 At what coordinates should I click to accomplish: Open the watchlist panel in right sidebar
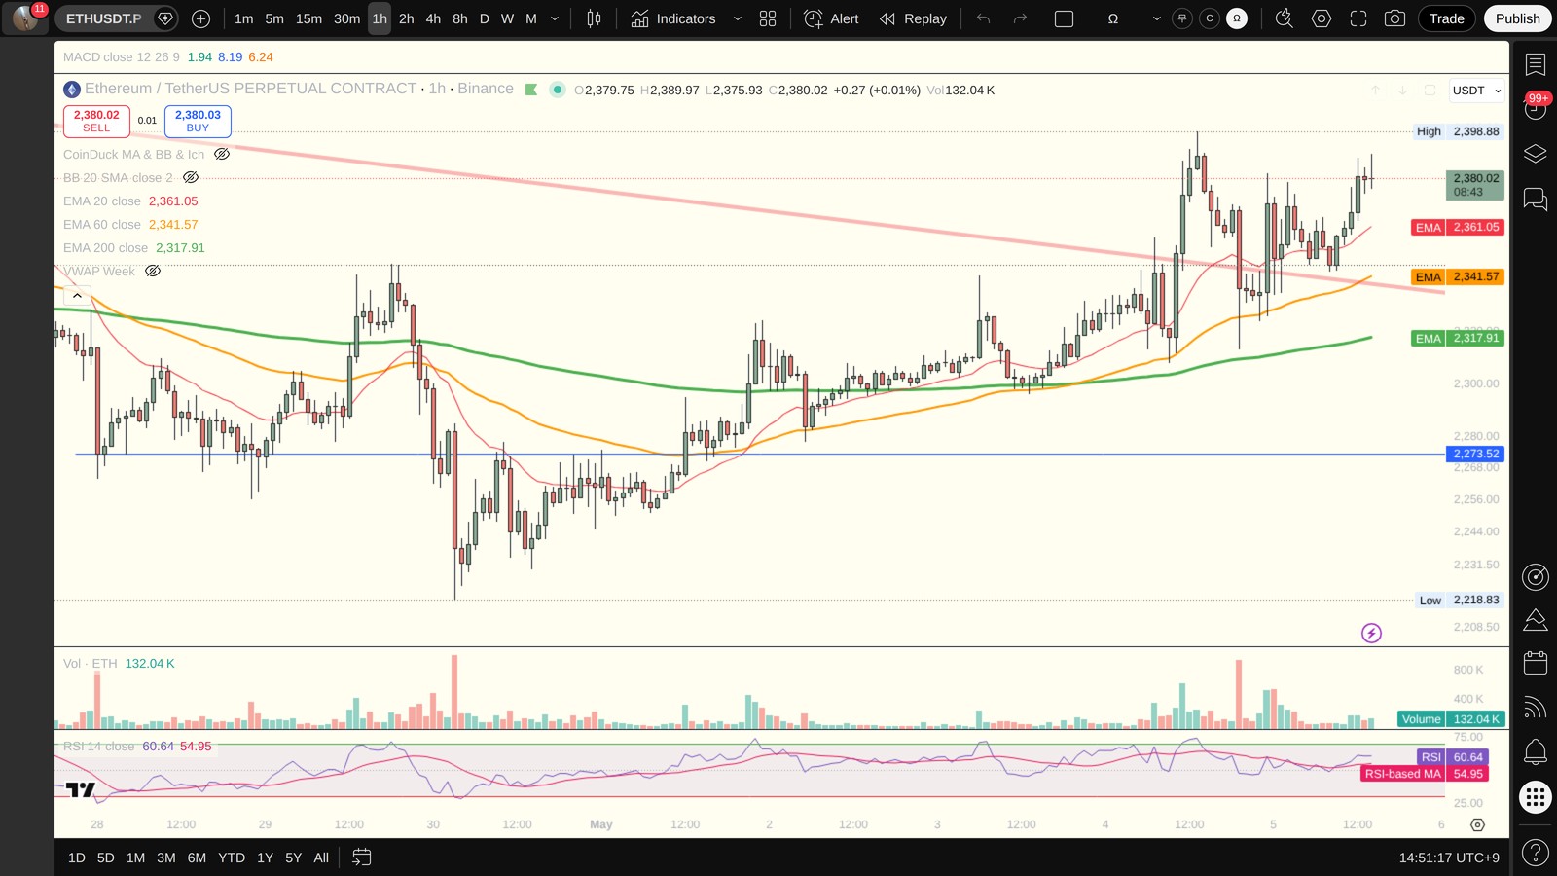(1535, 64)
